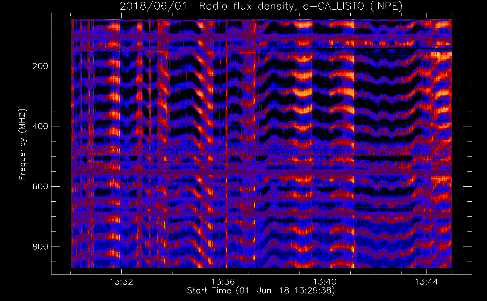This screenshot has height=301, width=487.
Task: Click the "Start Time (01-Jun-18 13:29:38)" label
Action: 261,291
